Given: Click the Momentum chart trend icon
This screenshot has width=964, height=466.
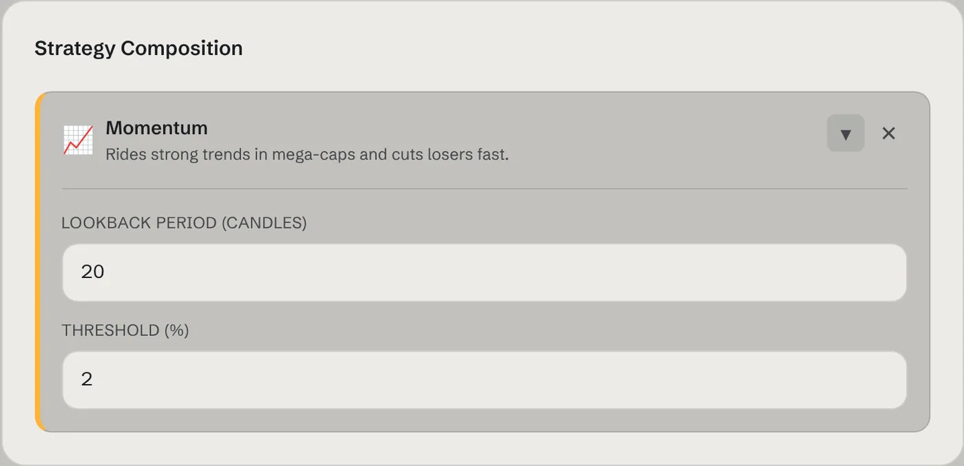Looking at the screenshot, I should tap(78, 140).
